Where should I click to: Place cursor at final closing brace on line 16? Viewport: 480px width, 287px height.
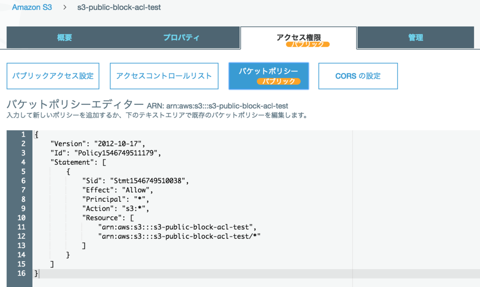[36, 273]
